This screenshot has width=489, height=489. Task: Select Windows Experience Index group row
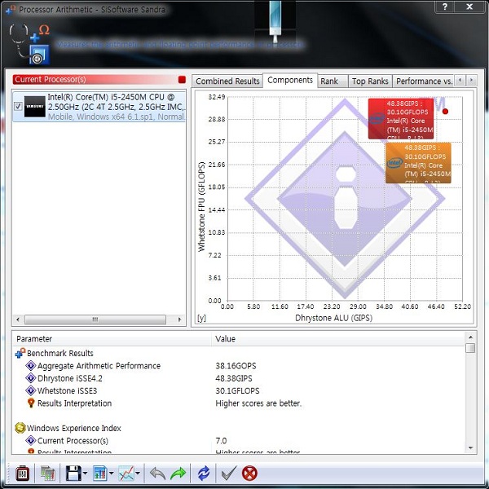click(x=239, y=428)
